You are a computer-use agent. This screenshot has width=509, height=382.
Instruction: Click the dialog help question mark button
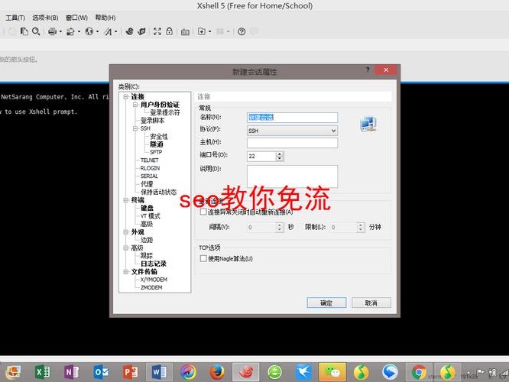368,70
